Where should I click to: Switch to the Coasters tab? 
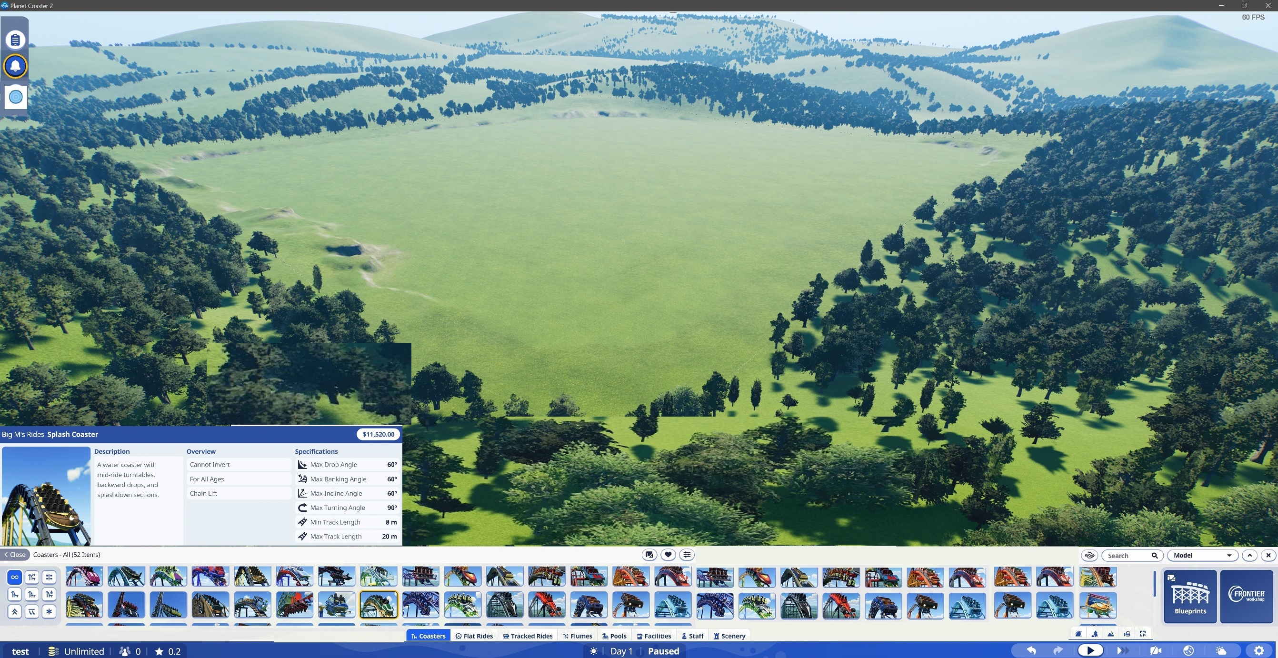coord(428,636)
